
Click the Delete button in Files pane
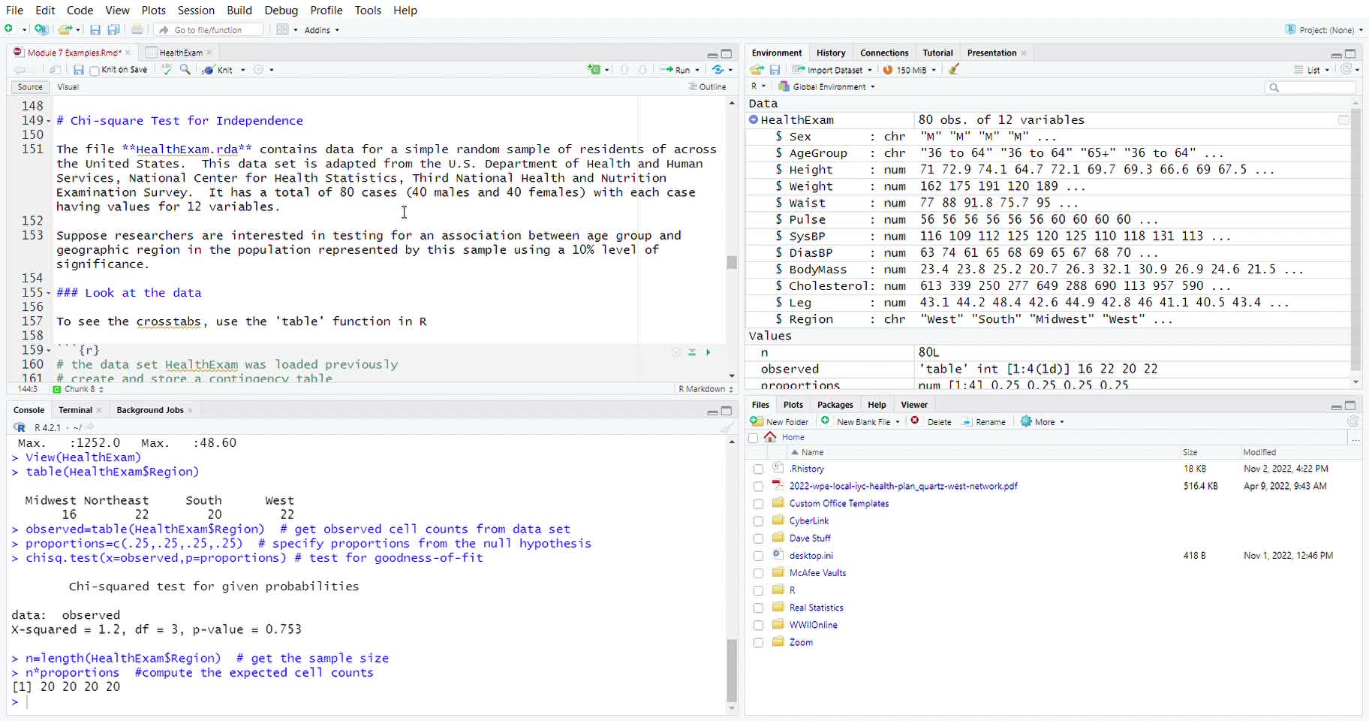pos(931,422)
